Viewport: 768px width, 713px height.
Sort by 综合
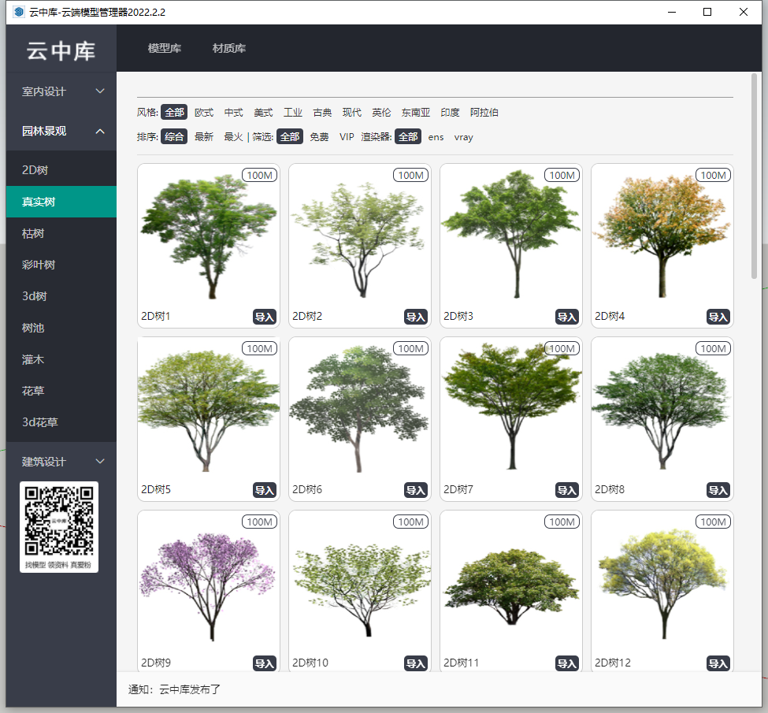[174, 137]
